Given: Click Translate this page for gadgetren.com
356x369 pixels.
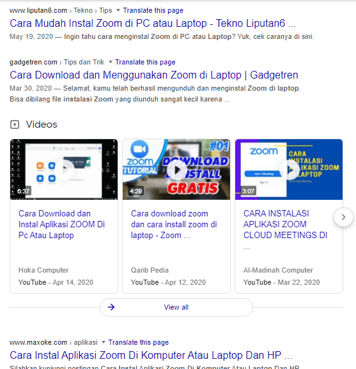Looking at the screenshot, I should 145,62.
